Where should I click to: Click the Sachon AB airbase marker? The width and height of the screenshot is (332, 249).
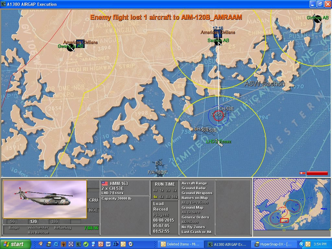(x=219, y=41)
